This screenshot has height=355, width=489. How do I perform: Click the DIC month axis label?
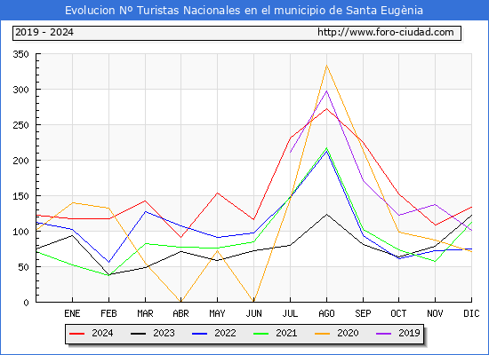(471, 313)
